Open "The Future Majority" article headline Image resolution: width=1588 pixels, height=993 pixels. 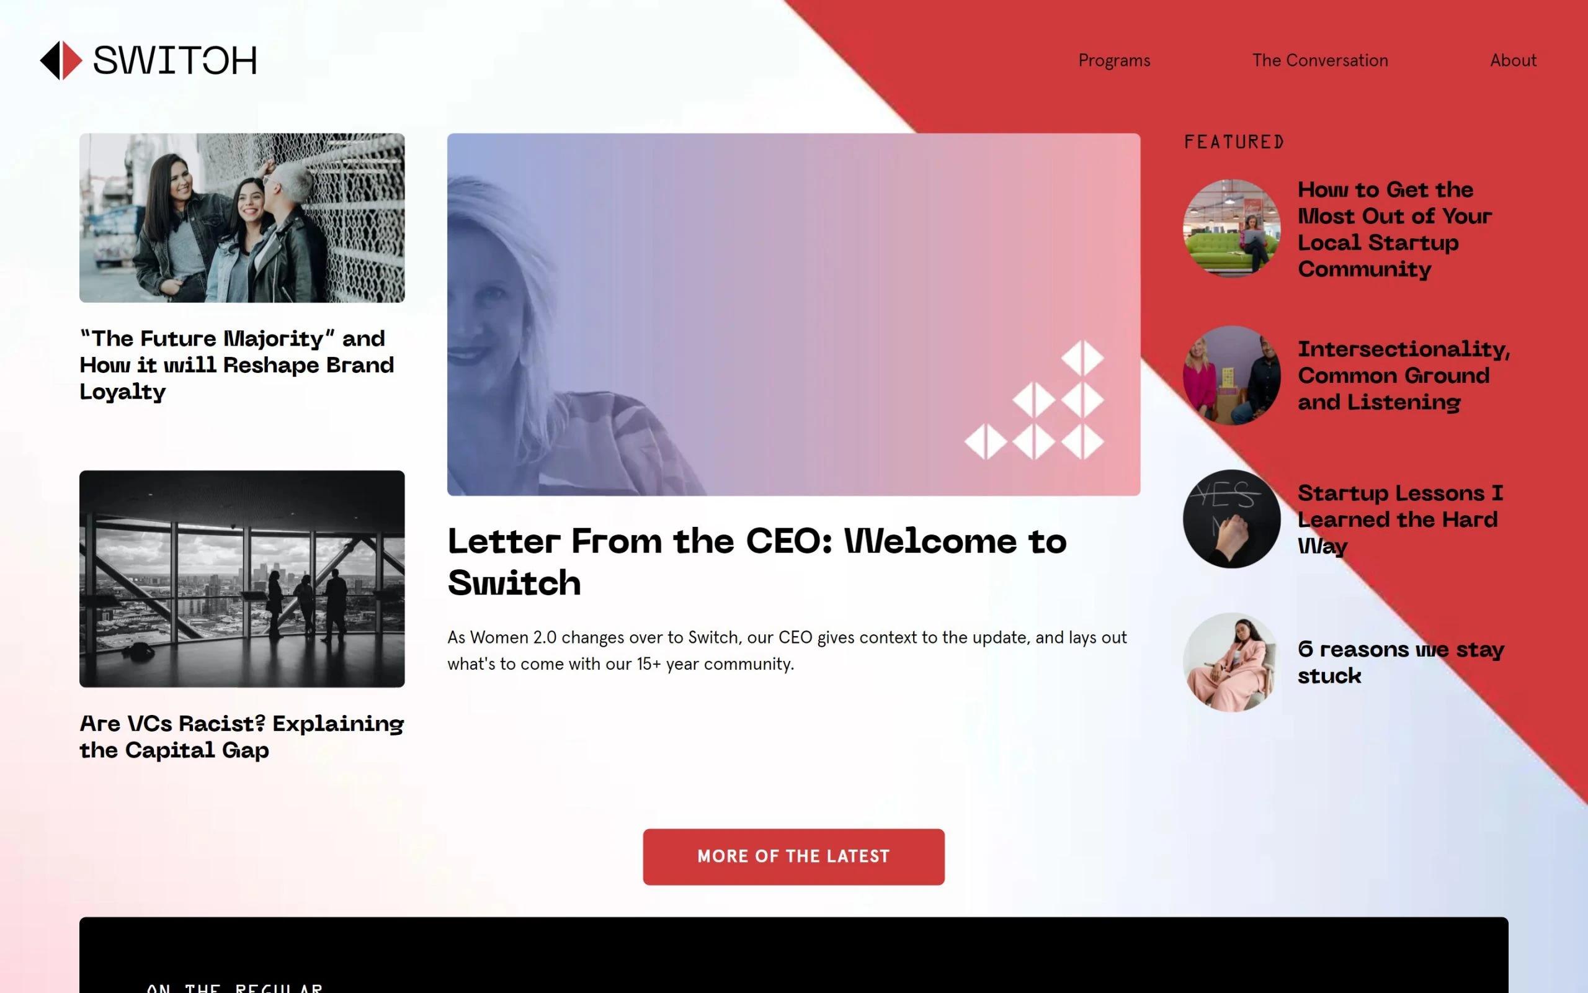237,365
